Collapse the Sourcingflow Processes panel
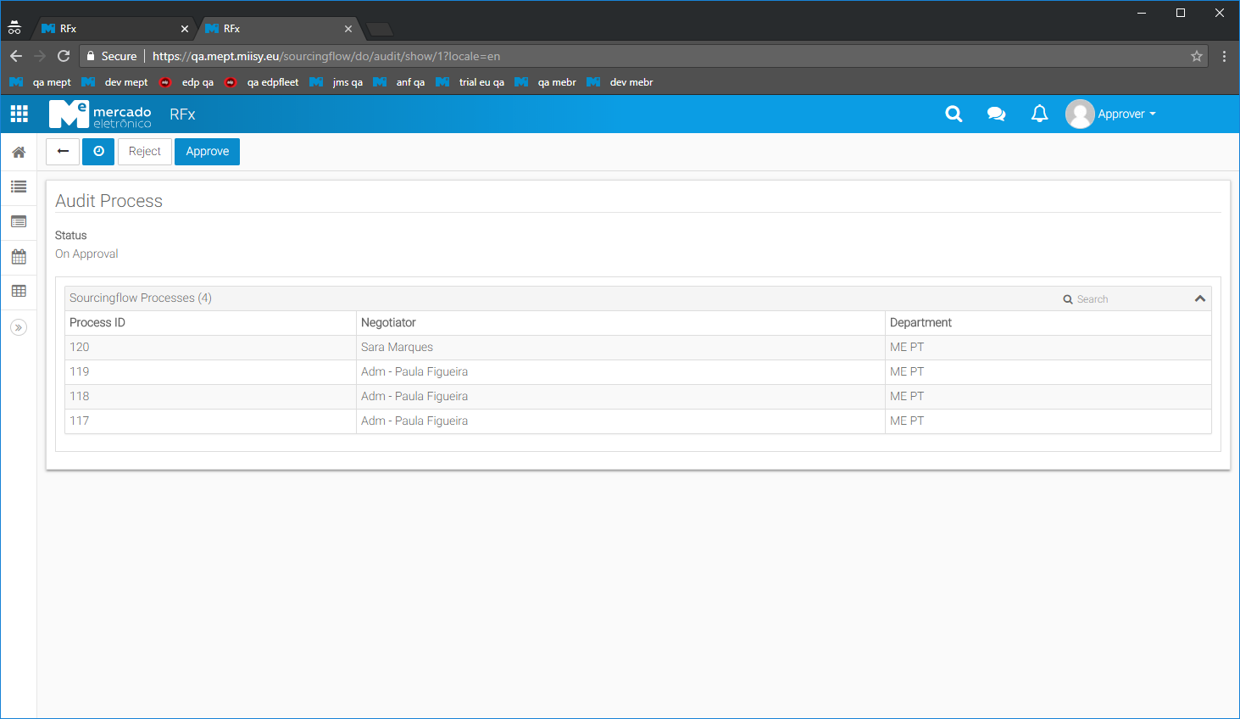Viewport: 1240px width, 719px height. tap(1199, 298)
